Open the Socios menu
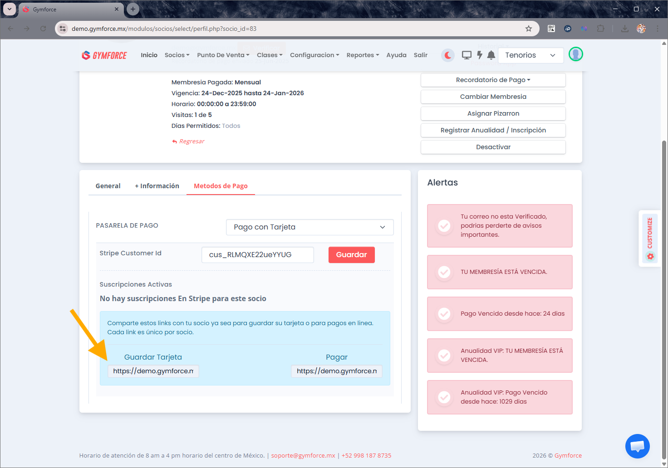Screen dimensions: 668x468 177,55
